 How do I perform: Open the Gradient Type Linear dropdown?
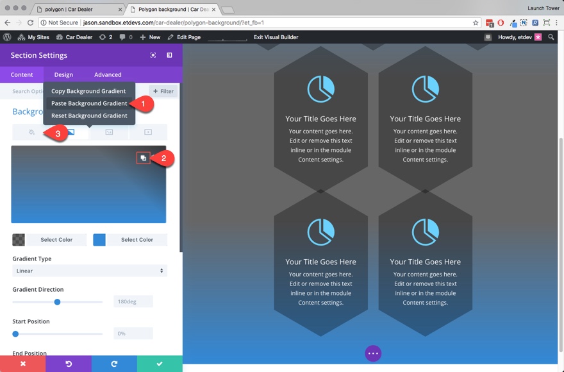click(90, 271)
